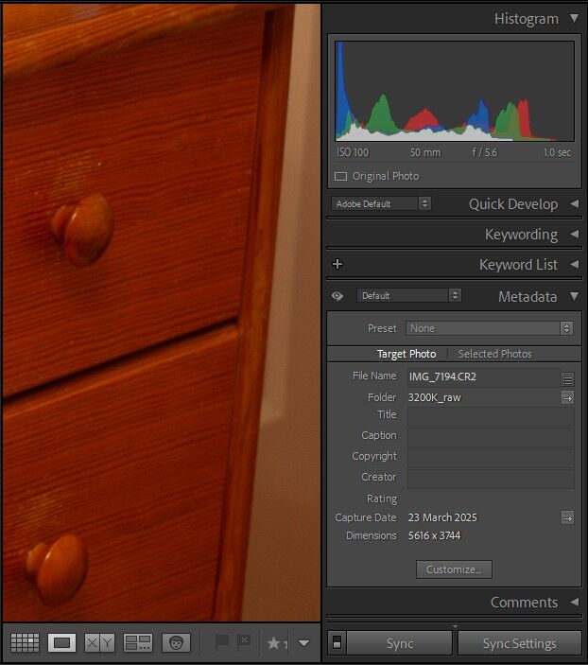Flag photo as pick
588x665 pixels.
[x=222, y=642]
